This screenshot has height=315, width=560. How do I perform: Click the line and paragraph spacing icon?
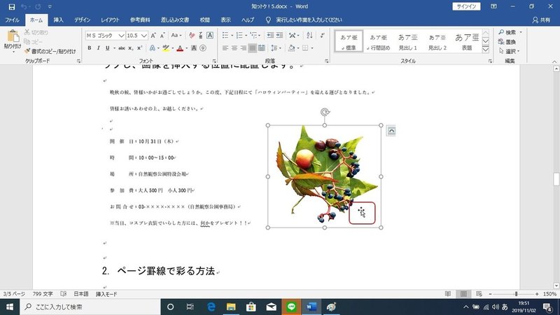click(274, 48)
